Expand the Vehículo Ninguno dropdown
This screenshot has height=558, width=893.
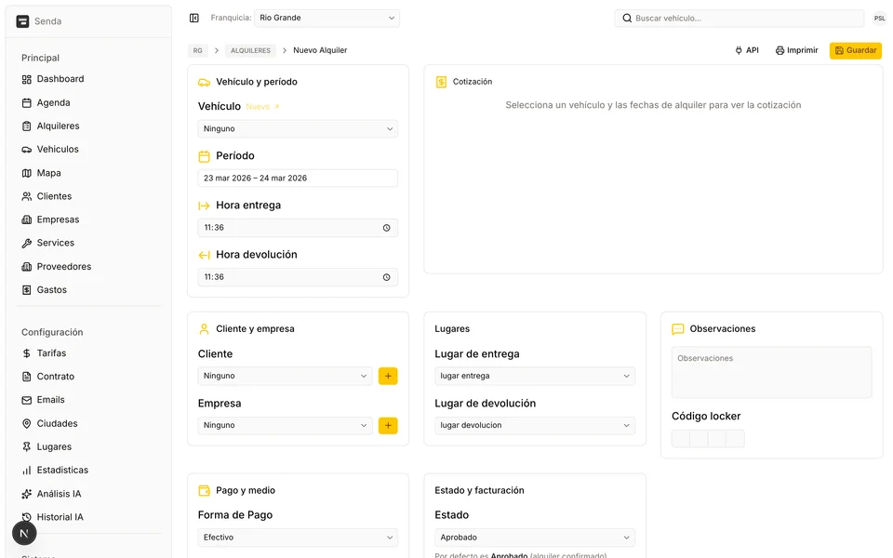click(x=297, y=128)
